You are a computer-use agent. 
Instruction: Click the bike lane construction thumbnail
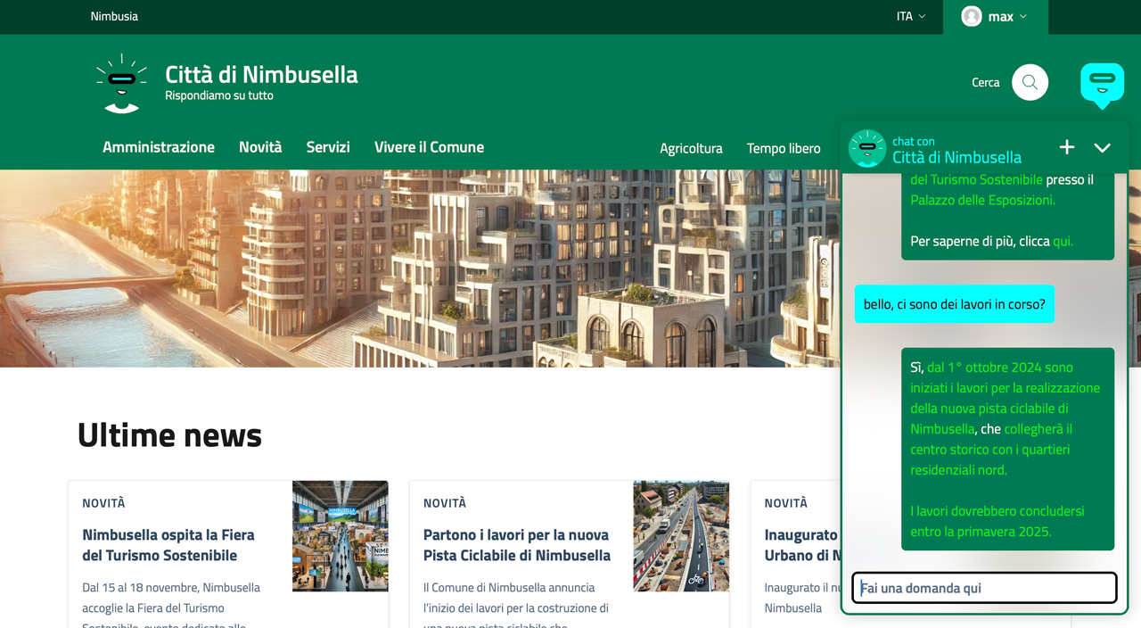(x=681, y=536)
